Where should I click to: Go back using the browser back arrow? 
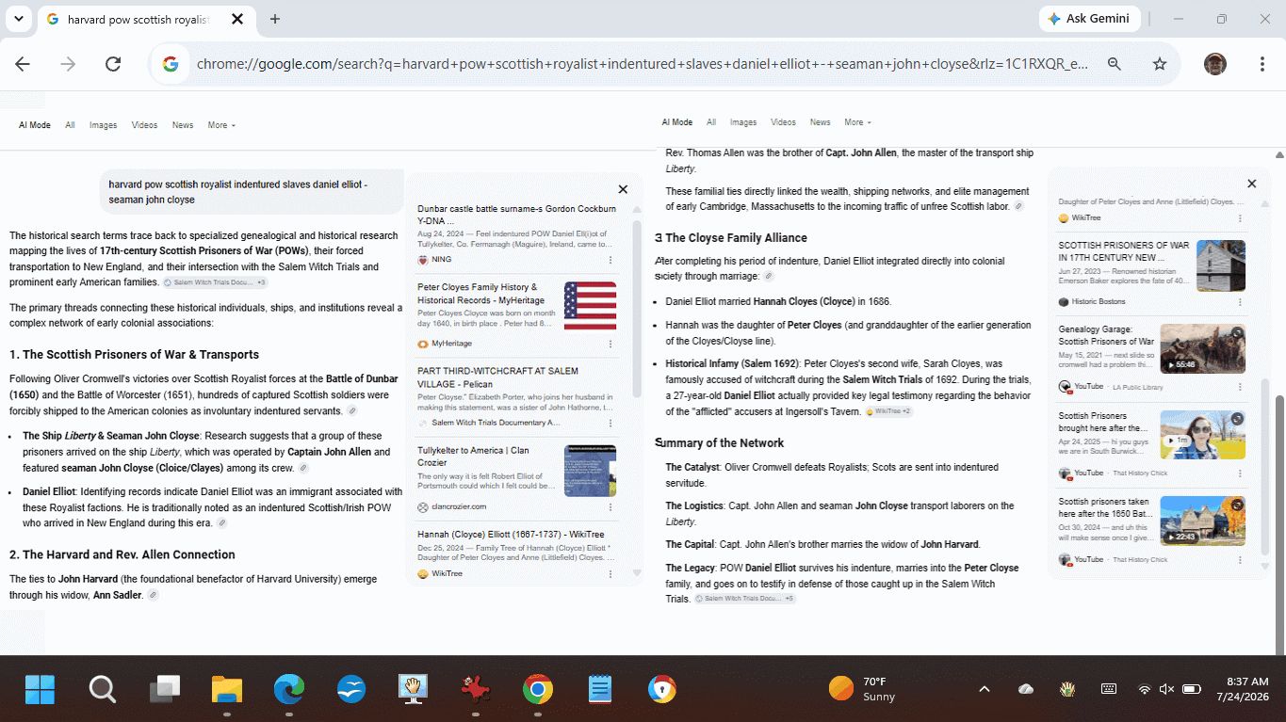point(23,64)
